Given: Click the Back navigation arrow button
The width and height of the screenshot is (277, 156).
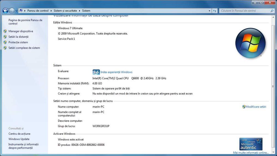Looking at the screenshot, I should 5,11.
